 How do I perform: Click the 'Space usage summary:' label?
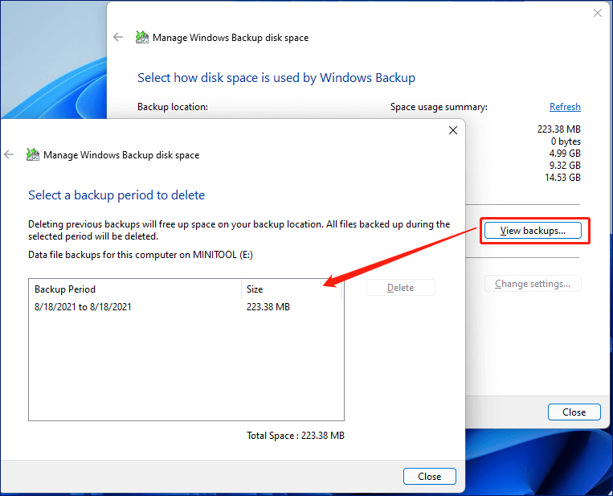[439, 107]
